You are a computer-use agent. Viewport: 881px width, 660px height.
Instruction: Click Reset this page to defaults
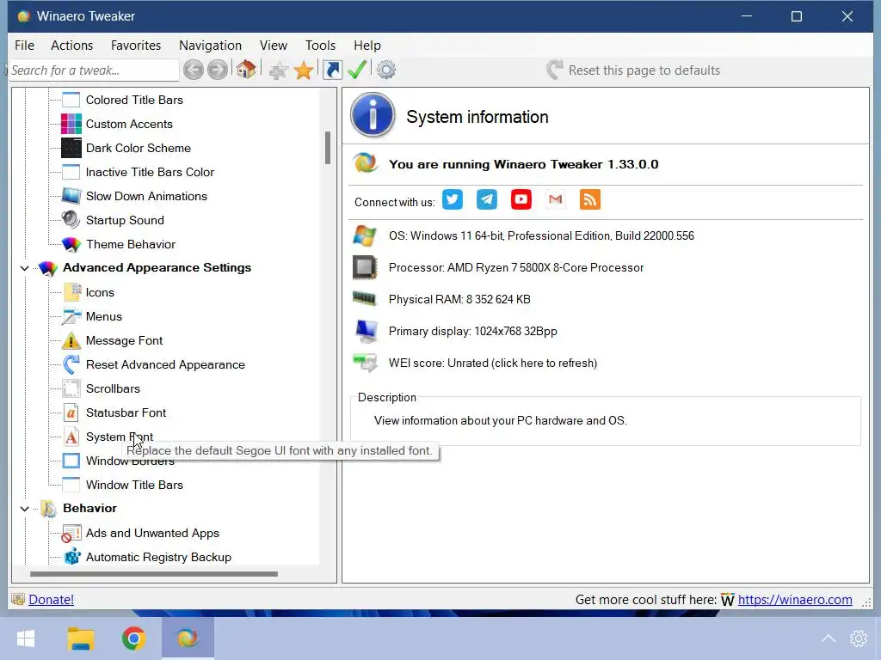[x=633, y=70]
